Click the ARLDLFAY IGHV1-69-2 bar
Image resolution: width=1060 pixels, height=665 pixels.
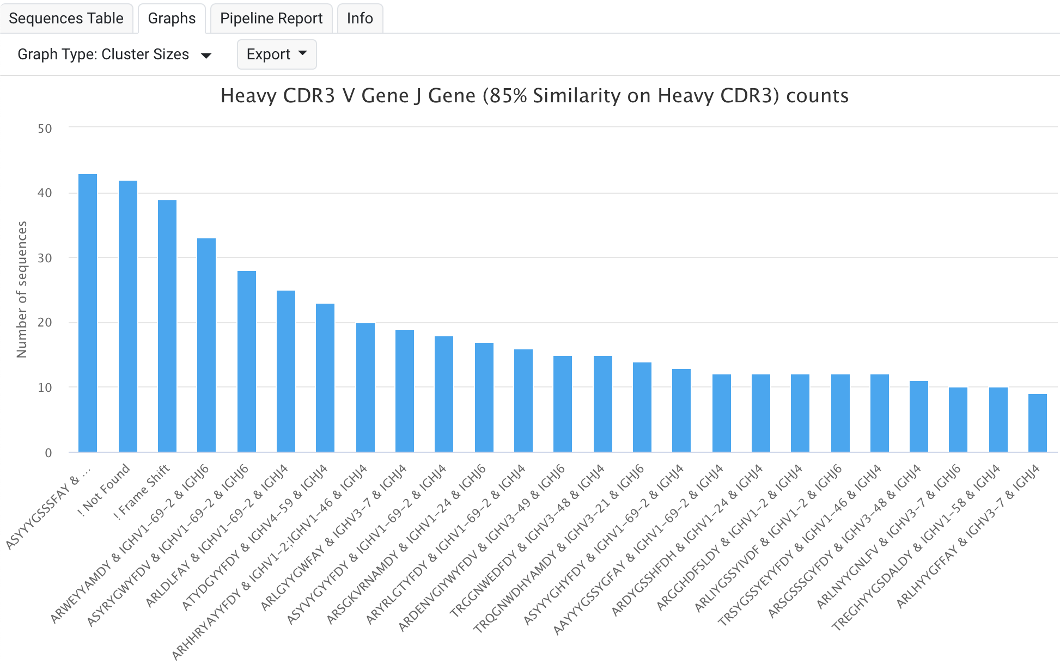point(286,371)
